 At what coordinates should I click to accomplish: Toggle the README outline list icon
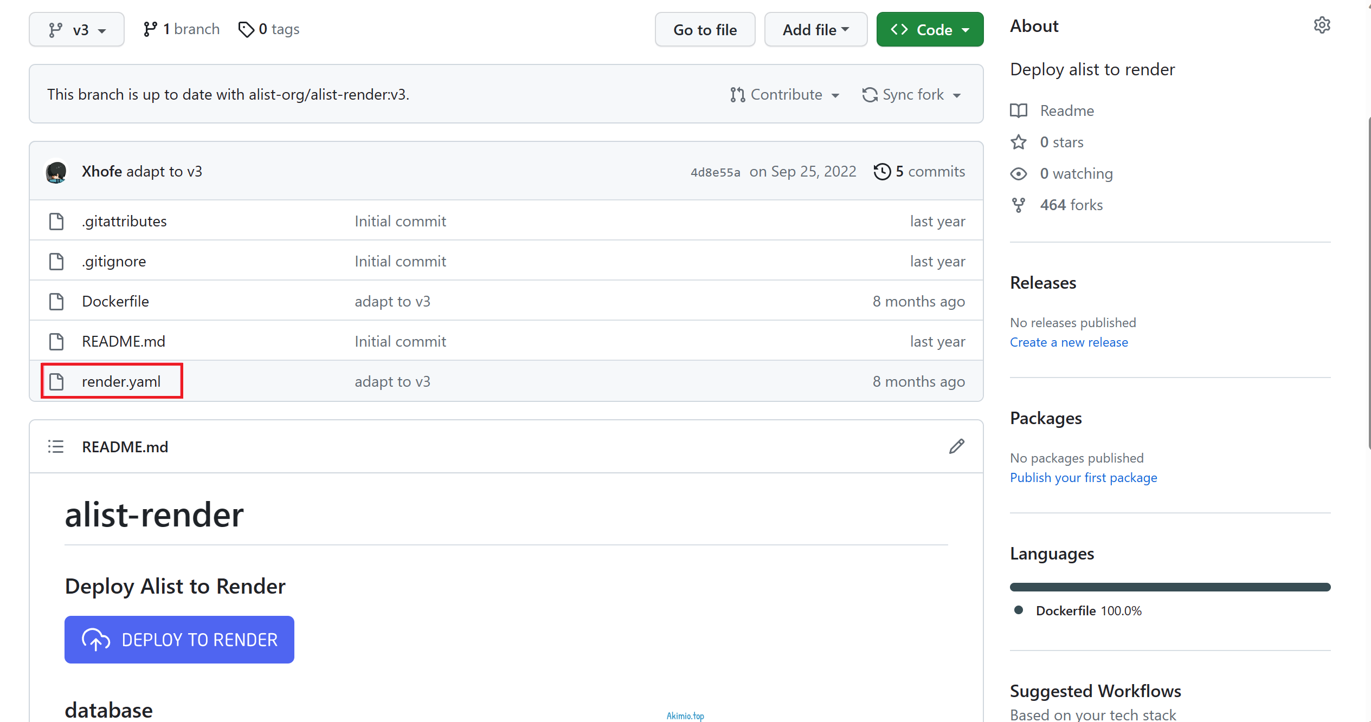[x=56, y=447]
